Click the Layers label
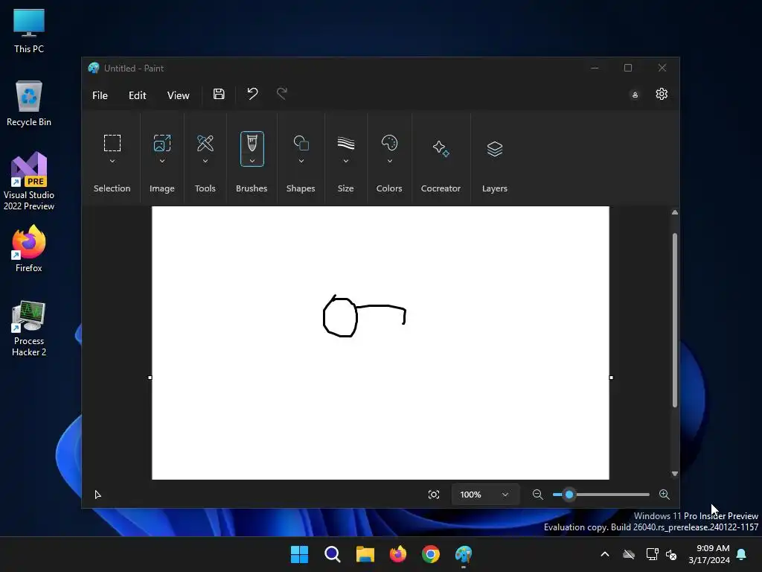Screen dimensions: 762x572 [x=495, y=188]
